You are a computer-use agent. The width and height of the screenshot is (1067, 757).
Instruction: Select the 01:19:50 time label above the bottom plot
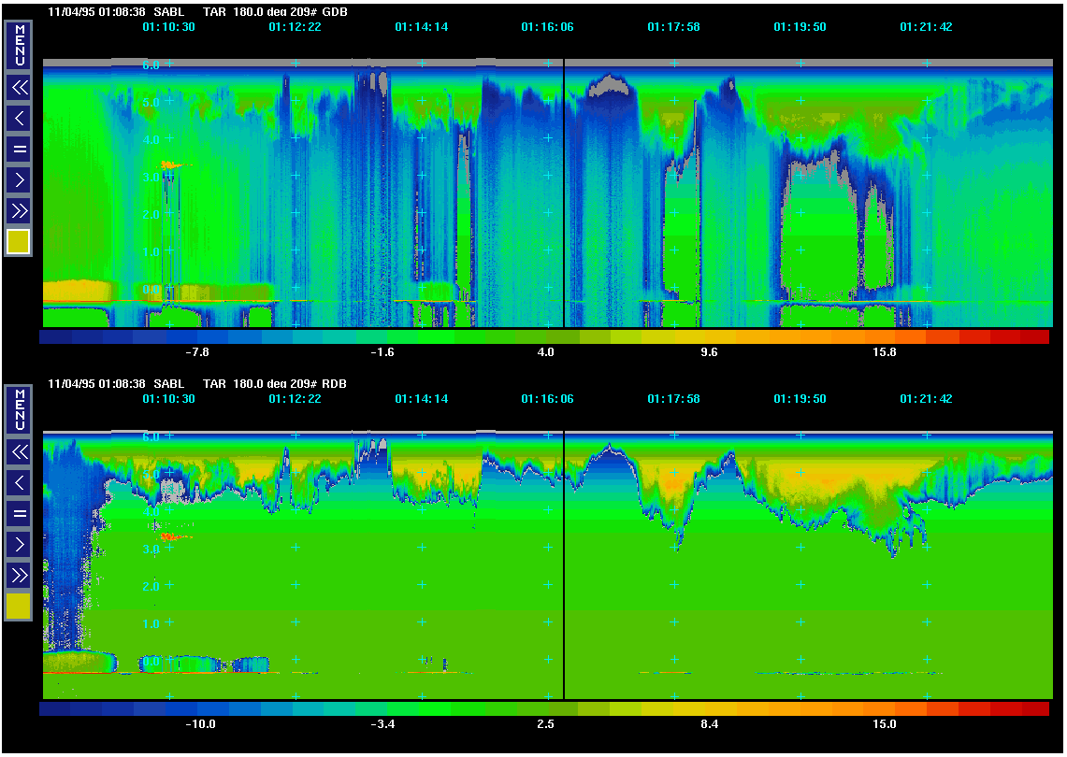pyautogui.click(x=800, y=399)
